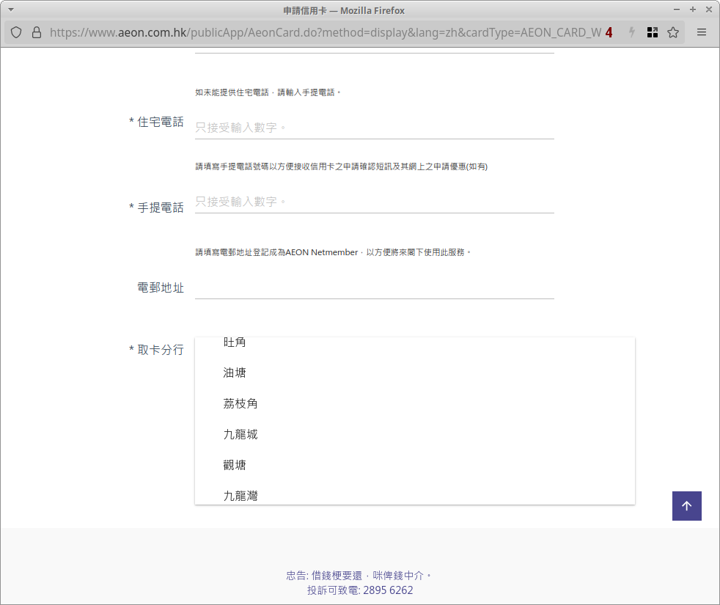Image resolution: width=720 pixels, height=605 pixels.
Task: Select 九龍灣 branch option
Action: tap(415, 494)
